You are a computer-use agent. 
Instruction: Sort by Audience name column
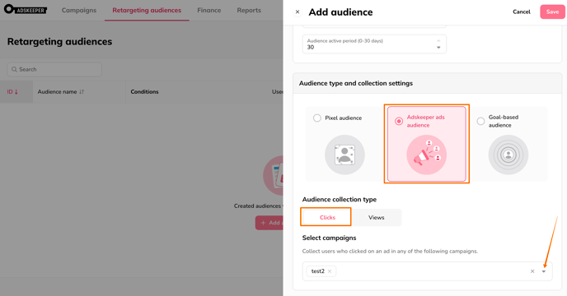tap(61, 92)
